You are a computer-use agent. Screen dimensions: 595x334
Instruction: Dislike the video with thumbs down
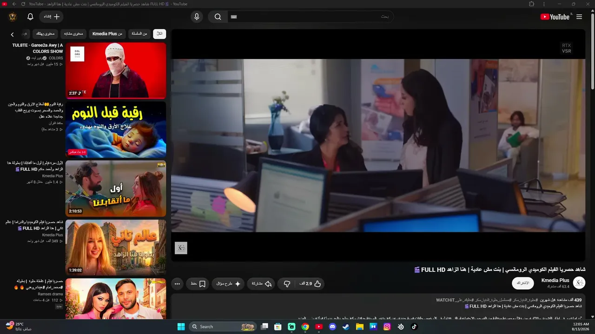tap(287, 283)
